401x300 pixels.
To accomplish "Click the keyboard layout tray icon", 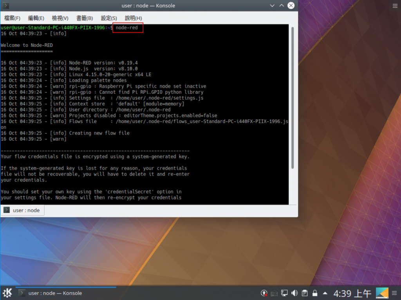I will pos(274,293).
